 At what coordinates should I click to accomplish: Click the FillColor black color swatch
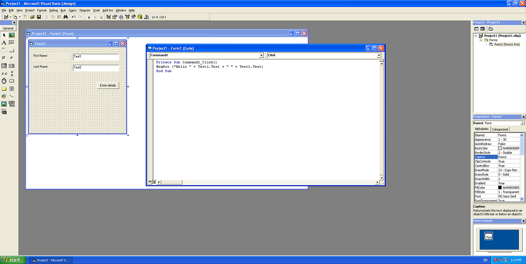(x=500, y=187)
